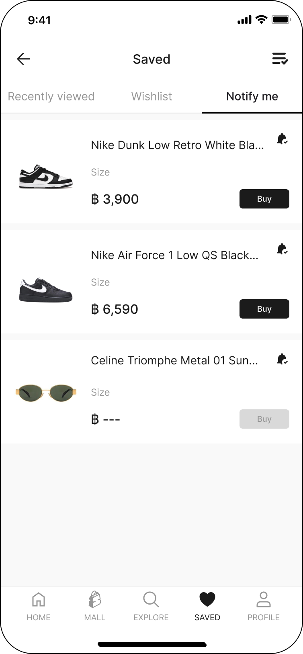Open the Celine sunglasses thumbnail
This screenshot has width=303, height=654.
click(x=46, y=392)
